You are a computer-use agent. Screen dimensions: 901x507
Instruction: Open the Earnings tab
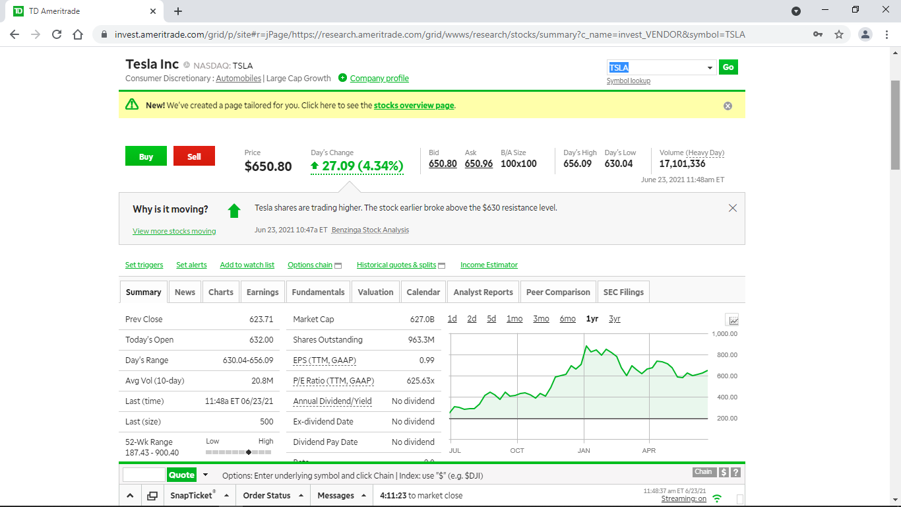[263, 292]
